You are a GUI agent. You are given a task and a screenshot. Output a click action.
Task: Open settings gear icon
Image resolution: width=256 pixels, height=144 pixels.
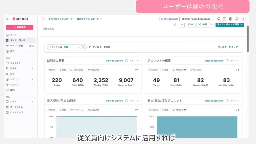coord(231,19)
